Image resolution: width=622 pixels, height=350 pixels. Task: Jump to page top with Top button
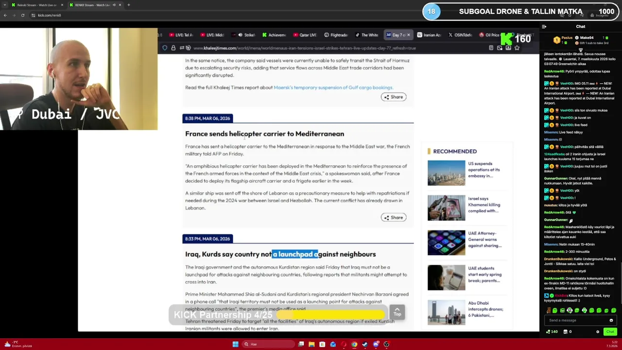pyautogui.click(x=397, y=312)
